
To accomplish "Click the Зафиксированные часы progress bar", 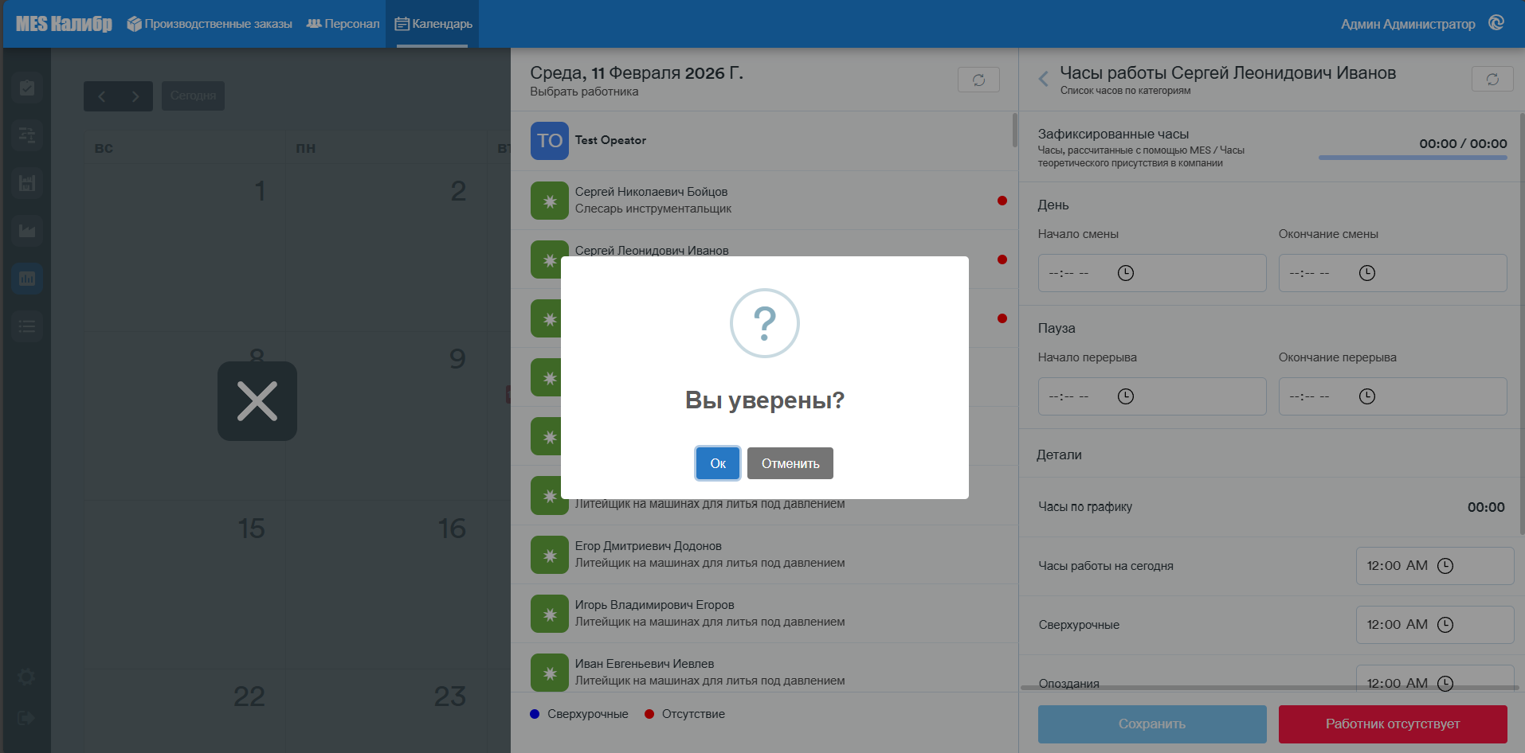I will coord(1413,158).
